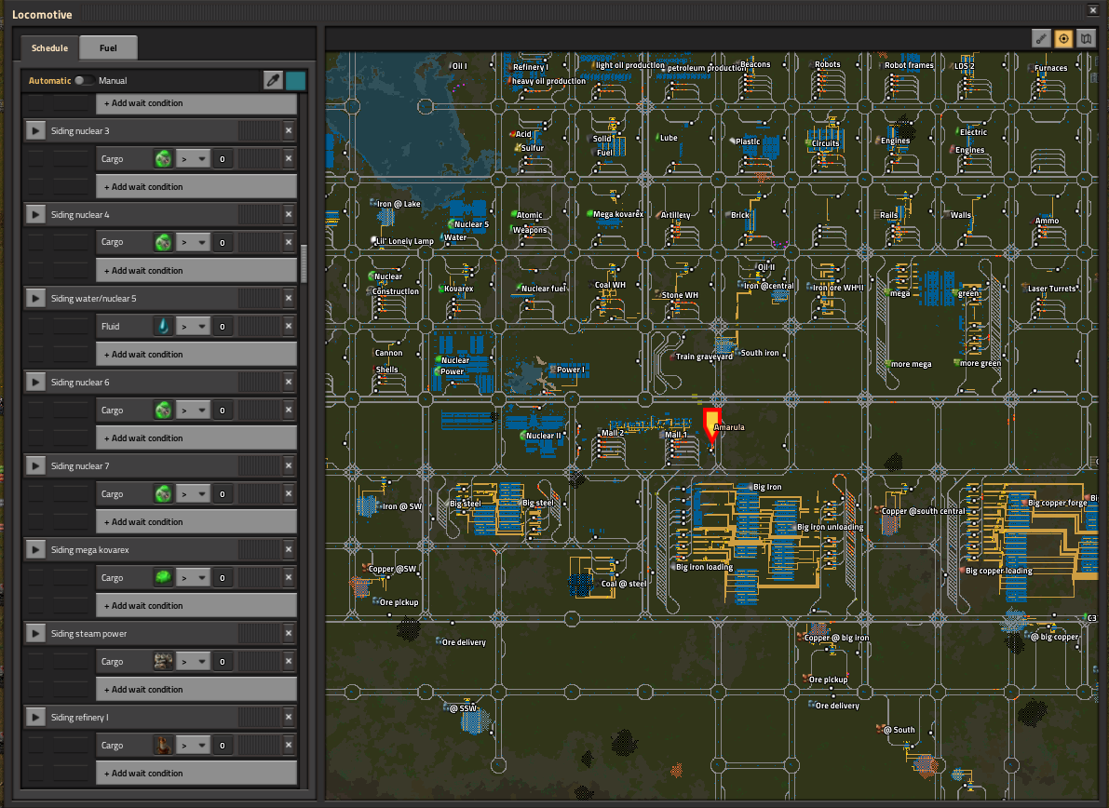Remove the Siding nuclear 4 station entry
1109x808 pixels.
pyautogui.click(x=289, y=215)
